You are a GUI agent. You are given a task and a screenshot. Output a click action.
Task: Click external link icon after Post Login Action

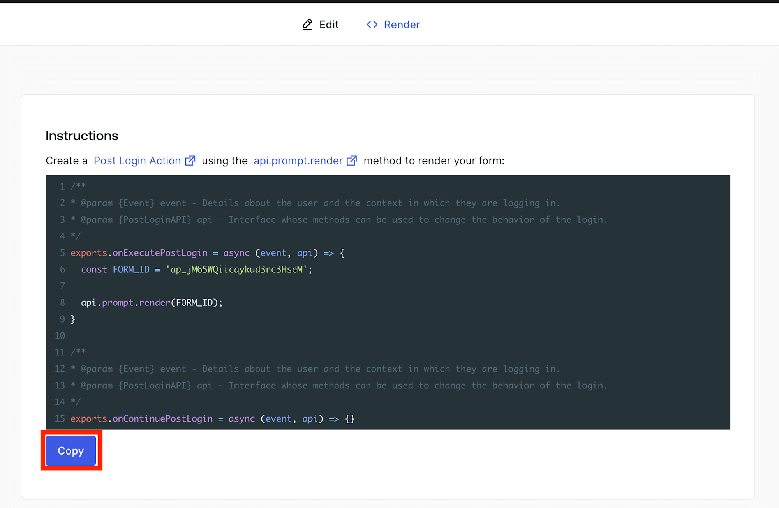[x=190, y=161]
